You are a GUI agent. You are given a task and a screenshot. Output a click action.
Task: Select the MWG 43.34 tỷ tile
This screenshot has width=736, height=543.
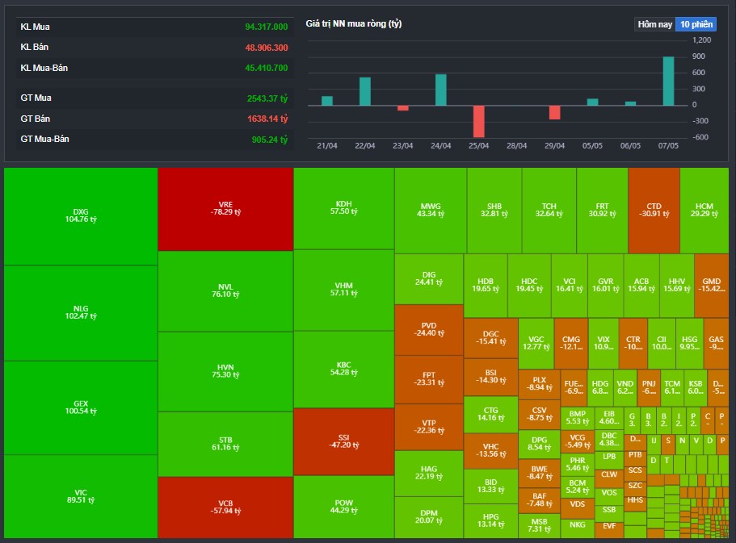pos(431,211)
